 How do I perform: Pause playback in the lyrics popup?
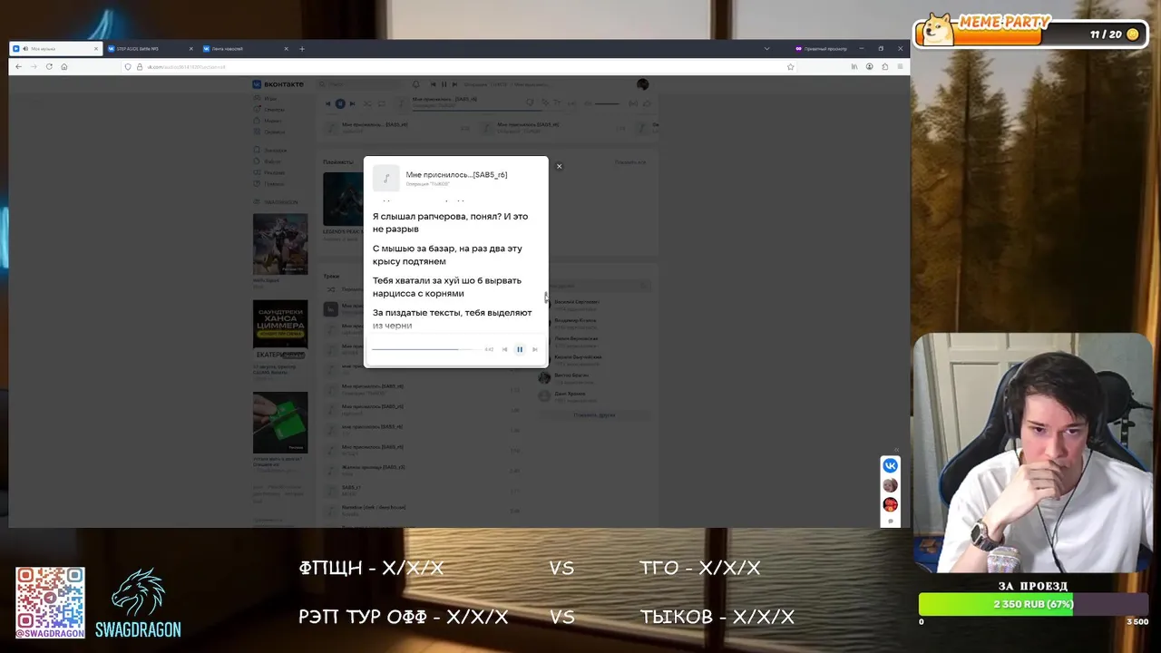click(x=520, y=349)
